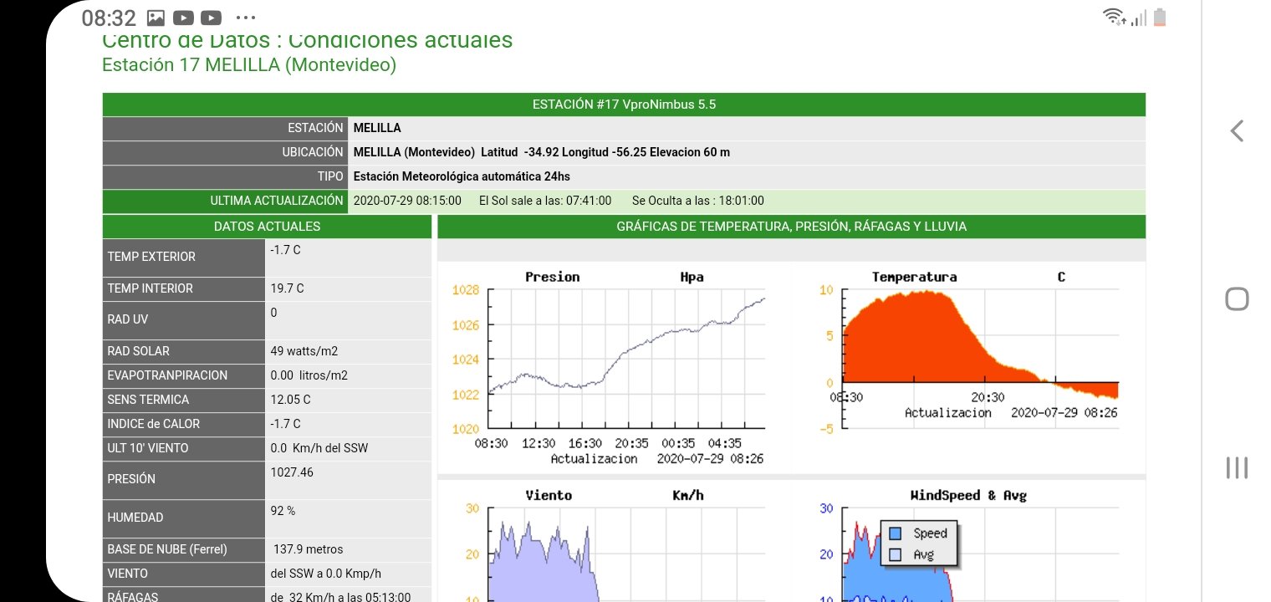The height and width of the screenshot is (602, 1271).
Task: Tap the mobile signal strength icon
Action: tap(1138, 18)
